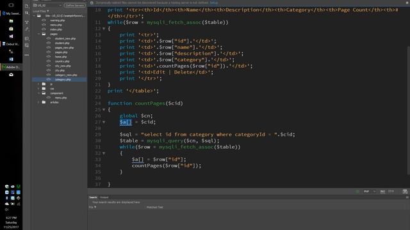Click the OneDrive cloud tray icon
This screenshot has height=230, width=410.
coord(7,204)
